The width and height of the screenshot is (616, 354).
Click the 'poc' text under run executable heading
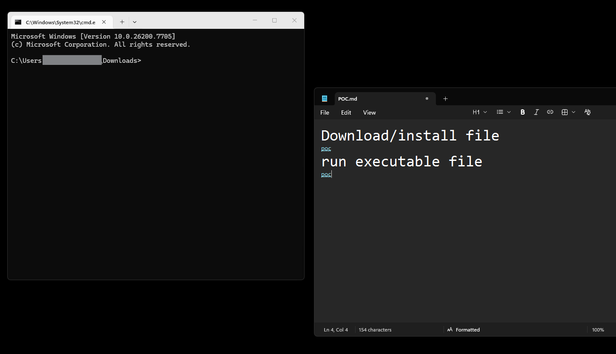click(x=326, y=174)
